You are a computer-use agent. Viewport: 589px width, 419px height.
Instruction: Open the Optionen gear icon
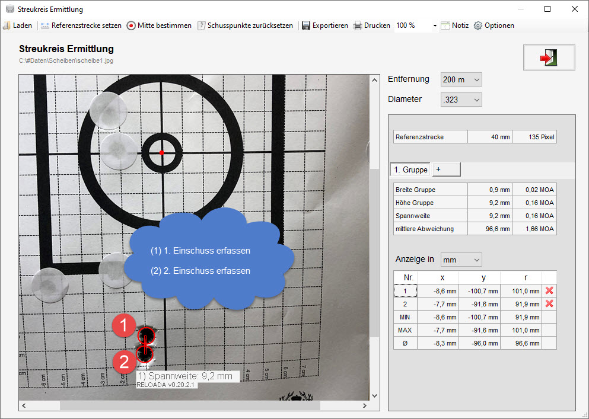(478, 25)
